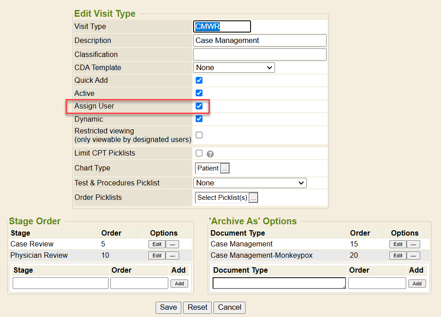Toggle the Assign User checkbox
Viewport: 441px width, 317px height.
[199, 106]
